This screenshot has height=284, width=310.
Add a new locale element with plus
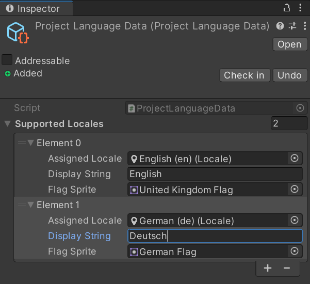click(268, 268)
